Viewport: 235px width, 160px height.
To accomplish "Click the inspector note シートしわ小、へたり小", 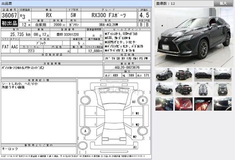I will (x=19, y=84).
